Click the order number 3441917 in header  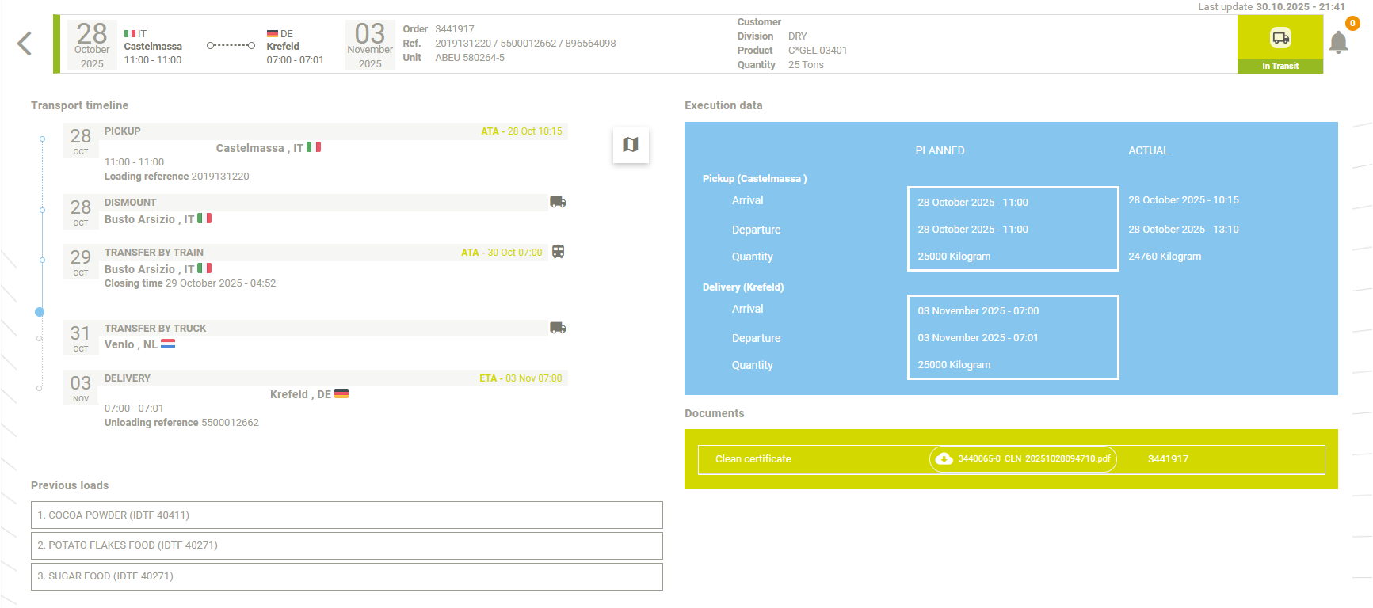(455, 29)
